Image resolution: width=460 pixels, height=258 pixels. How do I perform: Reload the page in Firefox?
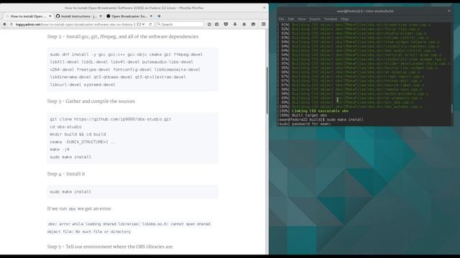click(x=150, y=24)
